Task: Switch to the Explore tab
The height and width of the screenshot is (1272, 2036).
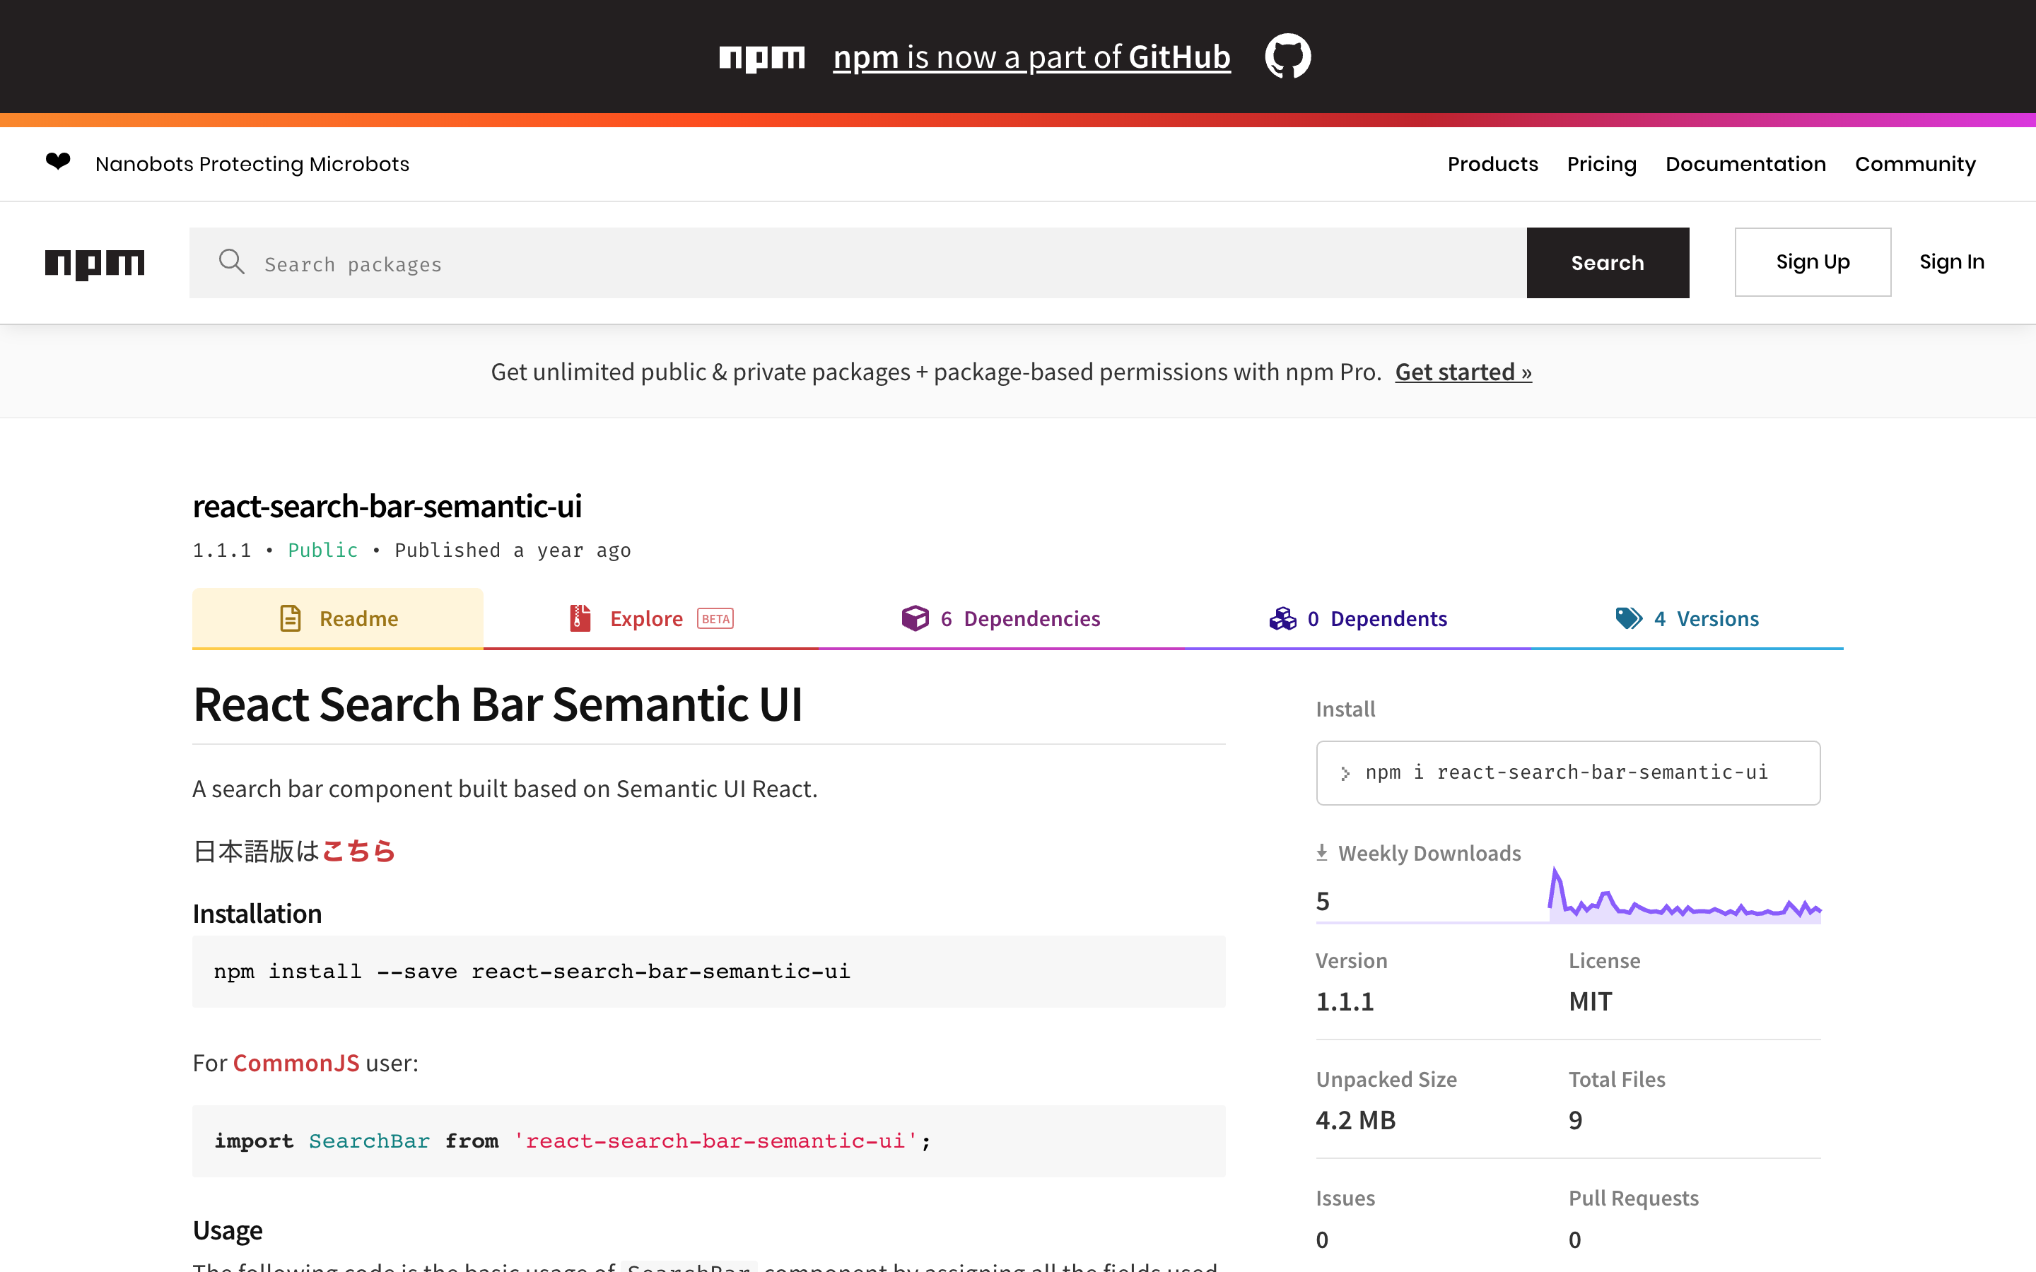Action: pyautogui.click(x=650, y=618)
